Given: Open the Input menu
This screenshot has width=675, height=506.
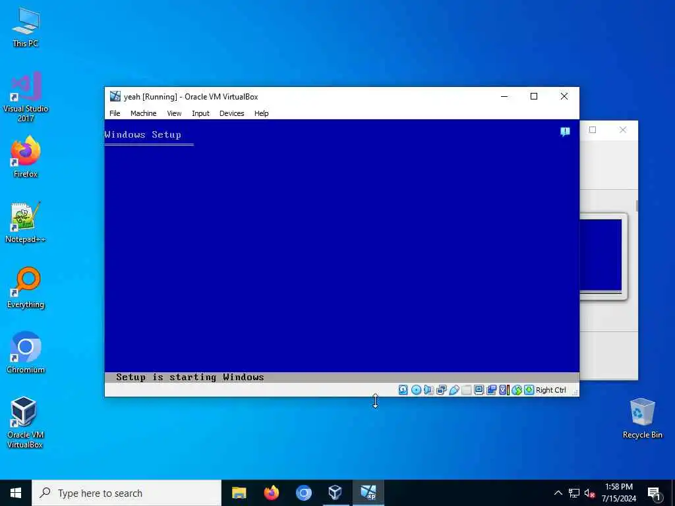Looking at the screenshot, I should pyautogui.click(x=200, y=113).
